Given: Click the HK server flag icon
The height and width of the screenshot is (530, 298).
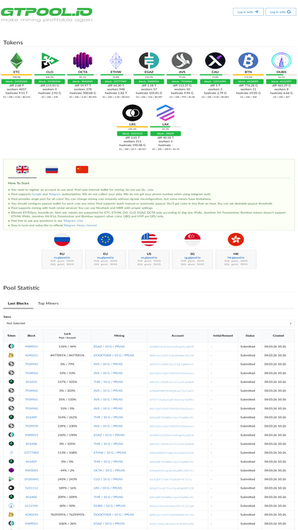Looking at the screenshot, I should 236,239.
